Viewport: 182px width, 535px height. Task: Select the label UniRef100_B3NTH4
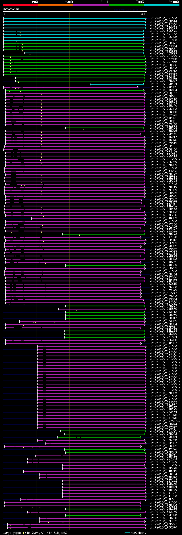163,474
